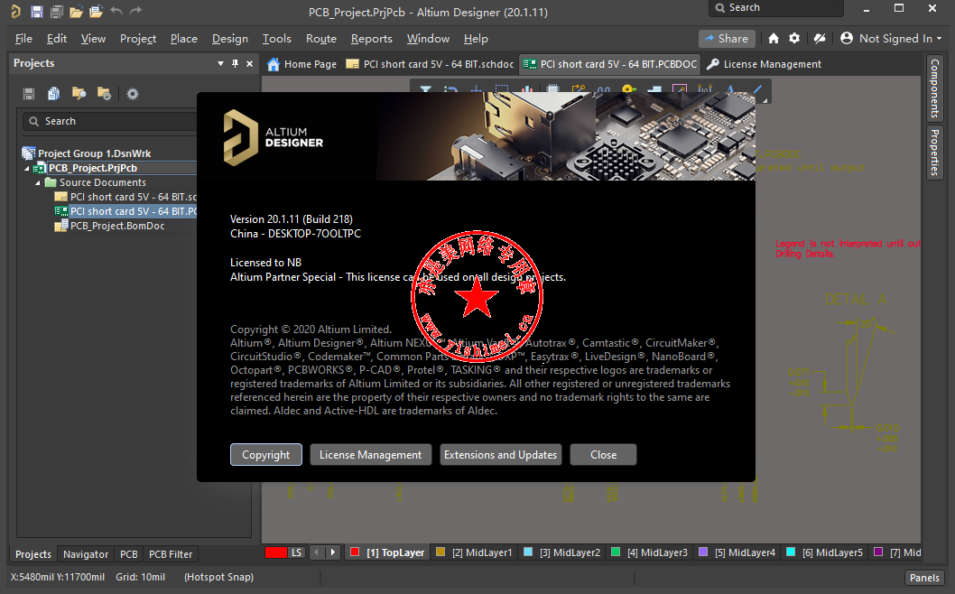Click the user account avatar icon
Image resolution: width=955 pixels, height=594 pixels.
point(847,39)
